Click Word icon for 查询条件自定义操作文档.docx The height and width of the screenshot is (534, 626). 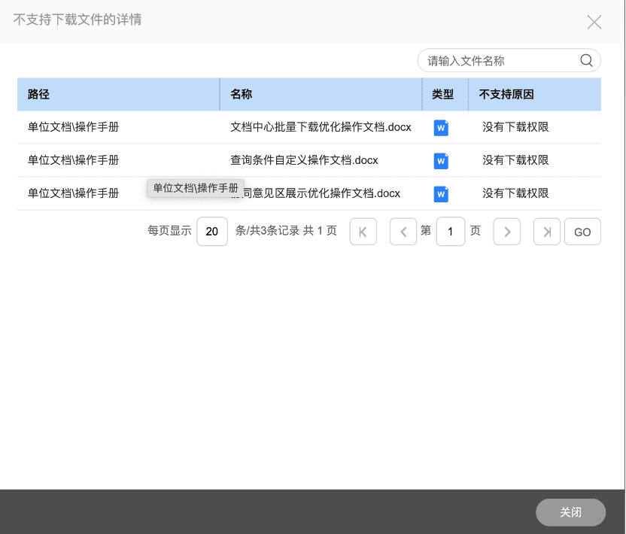[441, 161]
